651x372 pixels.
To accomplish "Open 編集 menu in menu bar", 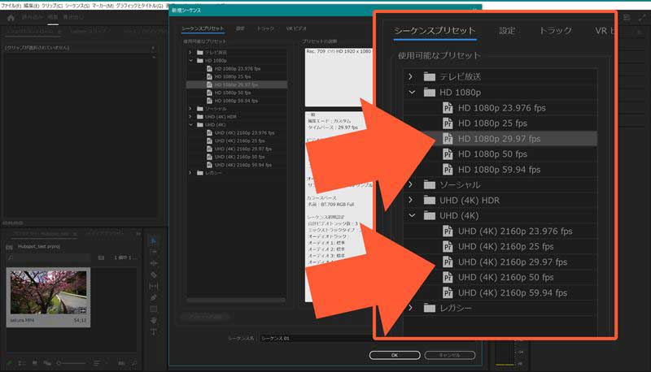I will 31,6.
